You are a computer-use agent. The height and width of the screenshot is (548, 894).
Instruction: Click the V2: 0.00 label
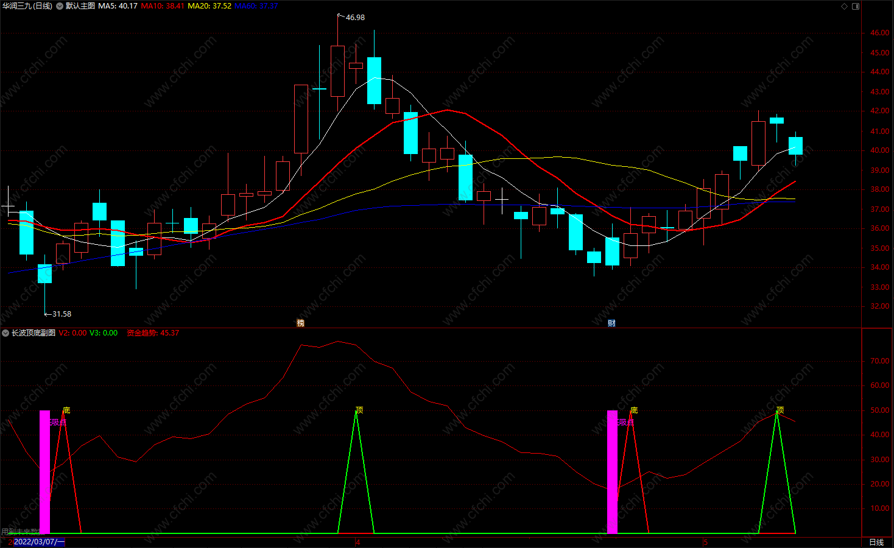72,333
